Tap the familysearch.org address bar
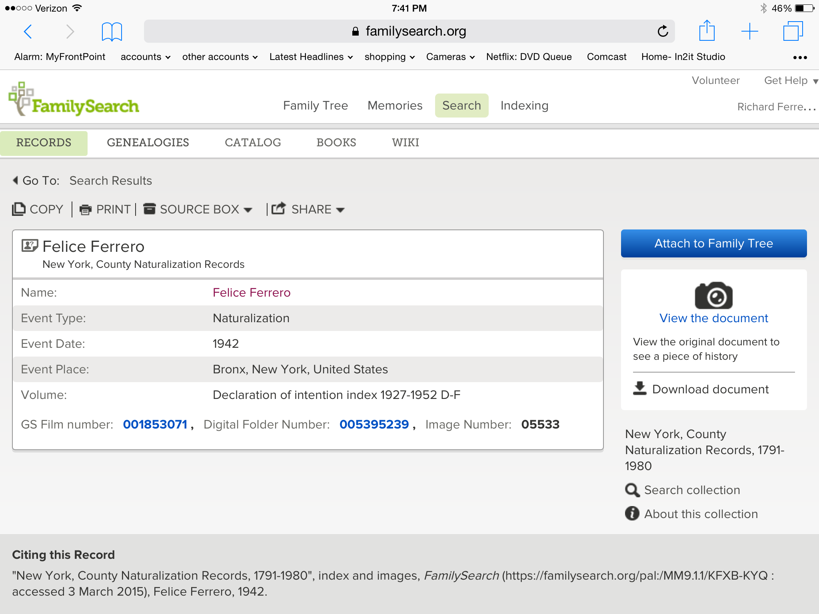Viewport: 819px width, 614px height. pyautogui.click(x=409, y=31)
